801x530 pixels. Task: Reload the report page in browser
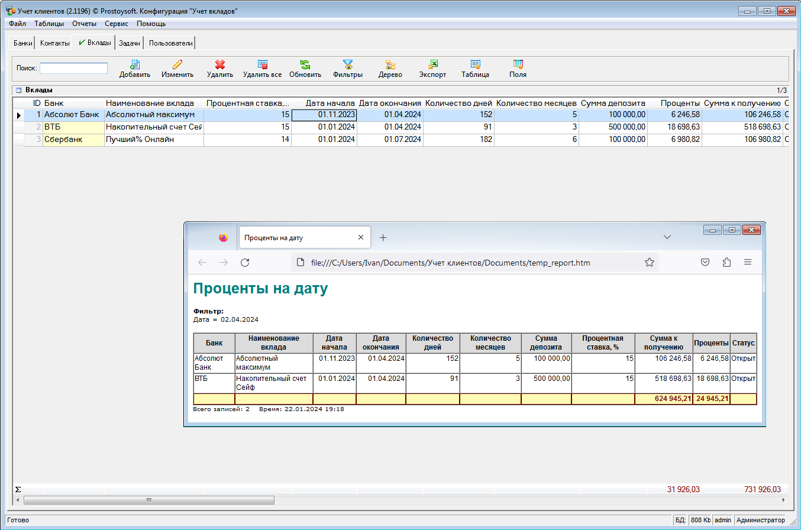(x=245, y=263)
